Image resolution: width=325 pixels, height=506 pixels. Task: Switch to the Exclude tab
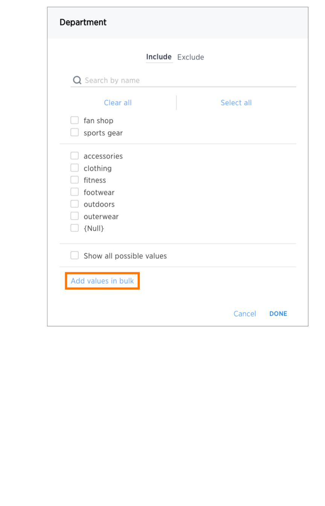(x=191, y=57)
